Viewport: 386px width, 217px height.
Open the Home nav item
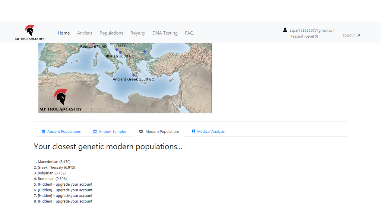[x=64, y=33]
